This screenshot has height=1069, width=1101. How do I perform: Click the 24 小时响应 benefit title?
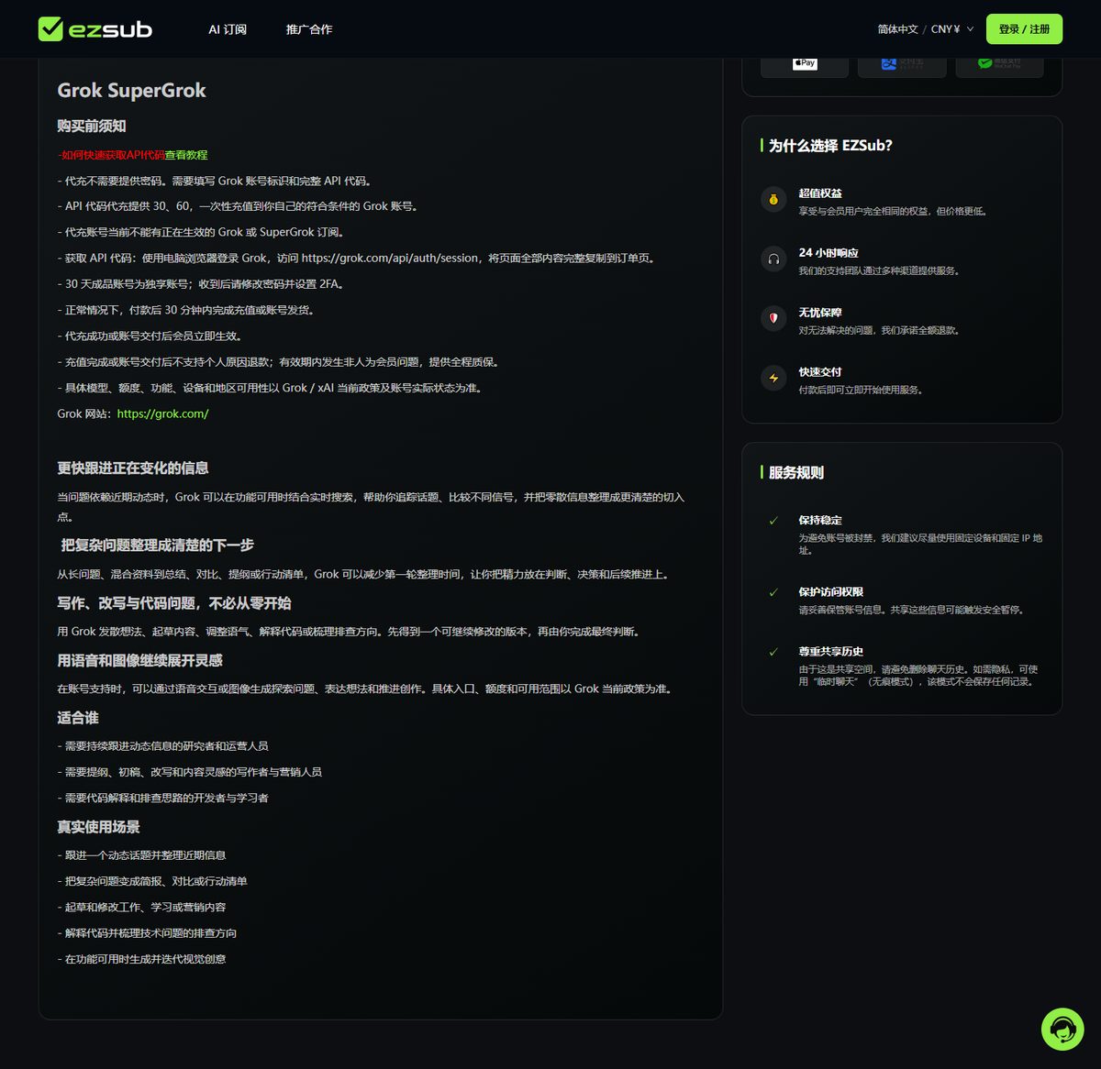[829, 253]
